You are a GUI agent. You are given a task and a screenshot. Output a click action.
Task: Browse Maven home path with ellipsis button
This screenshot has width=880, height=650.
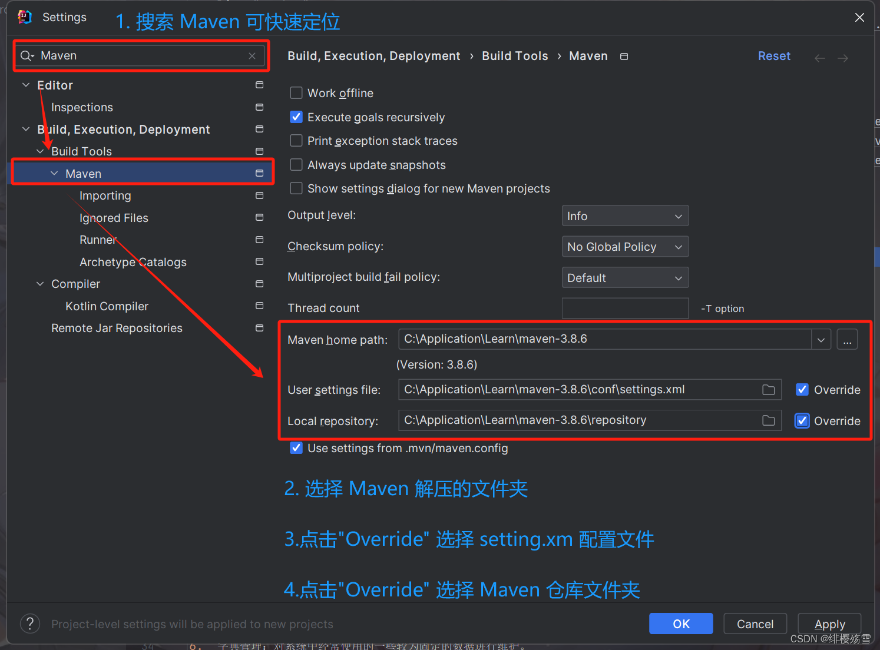click(x=847, y=340)
